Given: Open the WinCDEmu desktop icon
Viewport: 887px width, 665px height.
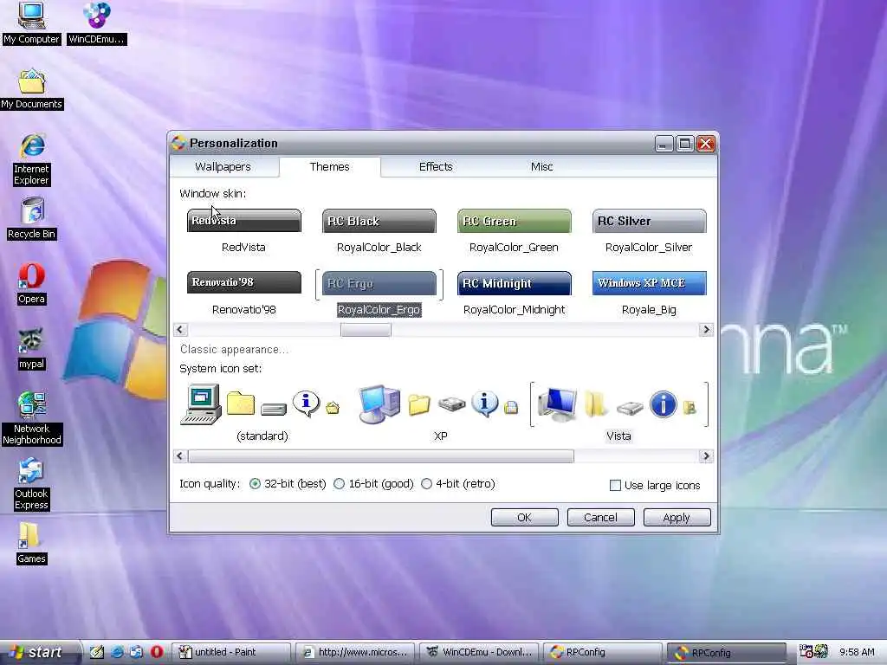Looking at the screenshot, I should (97, 23).
